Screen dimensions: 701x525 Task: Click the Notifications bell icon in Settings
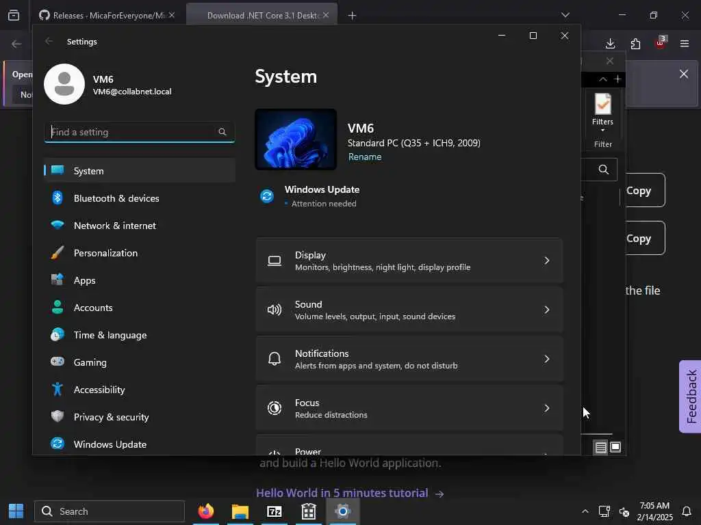pos(275,359)
